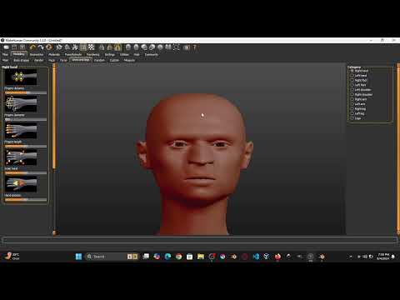Reset the human model with reset icon

click(x=49, y=47)
